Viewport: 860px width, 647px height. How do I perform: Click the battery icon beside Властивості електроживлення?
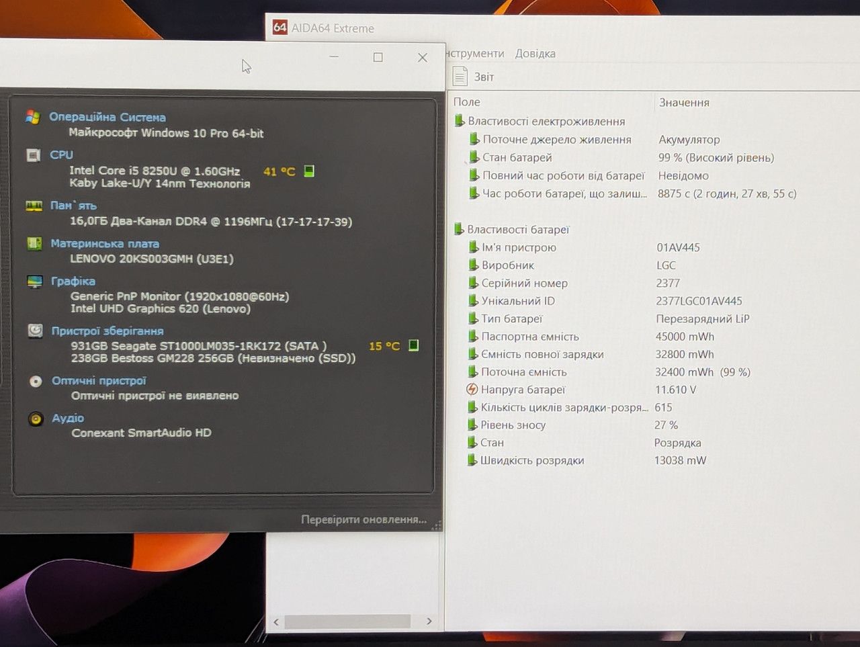click(460, 121)
